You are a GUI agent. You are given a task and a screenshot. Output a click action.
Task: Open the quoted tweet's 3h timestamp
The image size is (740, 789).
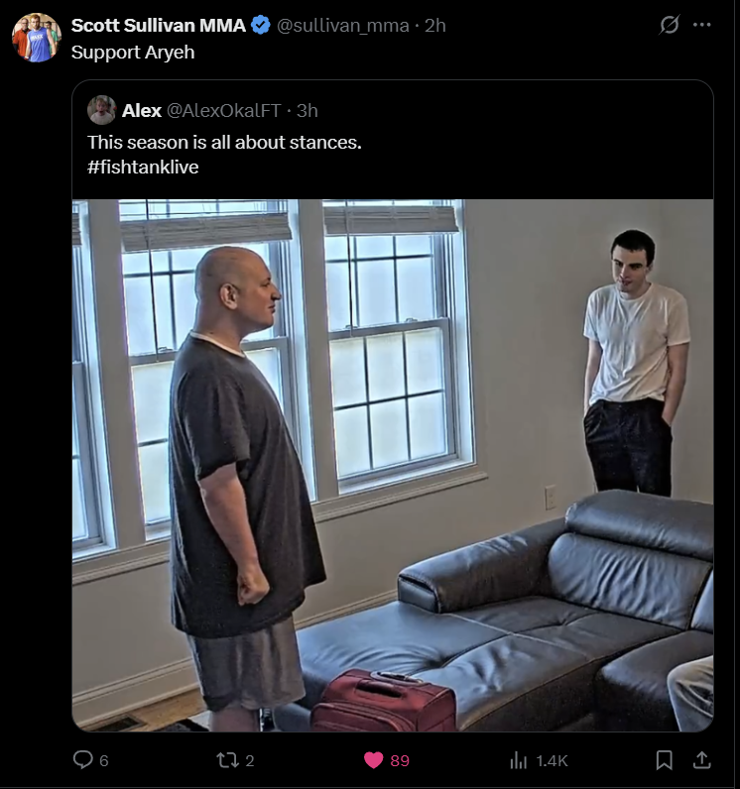click(308, 110)
